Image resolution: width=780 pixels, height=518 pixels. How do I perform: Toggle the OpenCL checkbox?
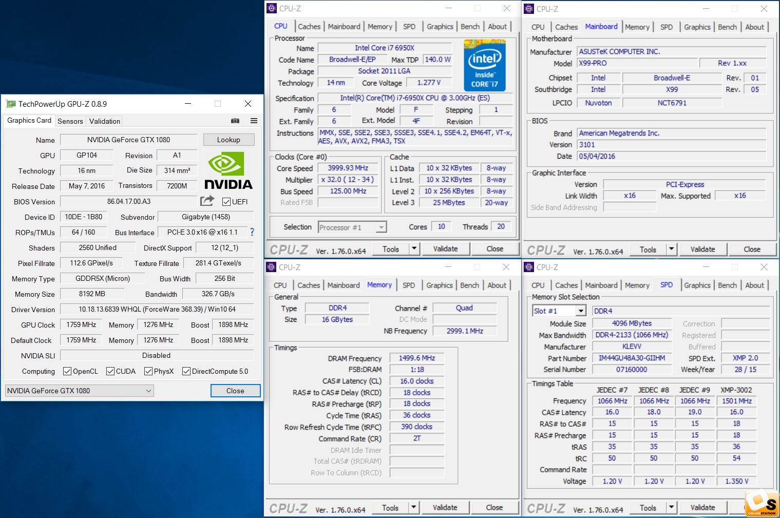coord(67,371)
